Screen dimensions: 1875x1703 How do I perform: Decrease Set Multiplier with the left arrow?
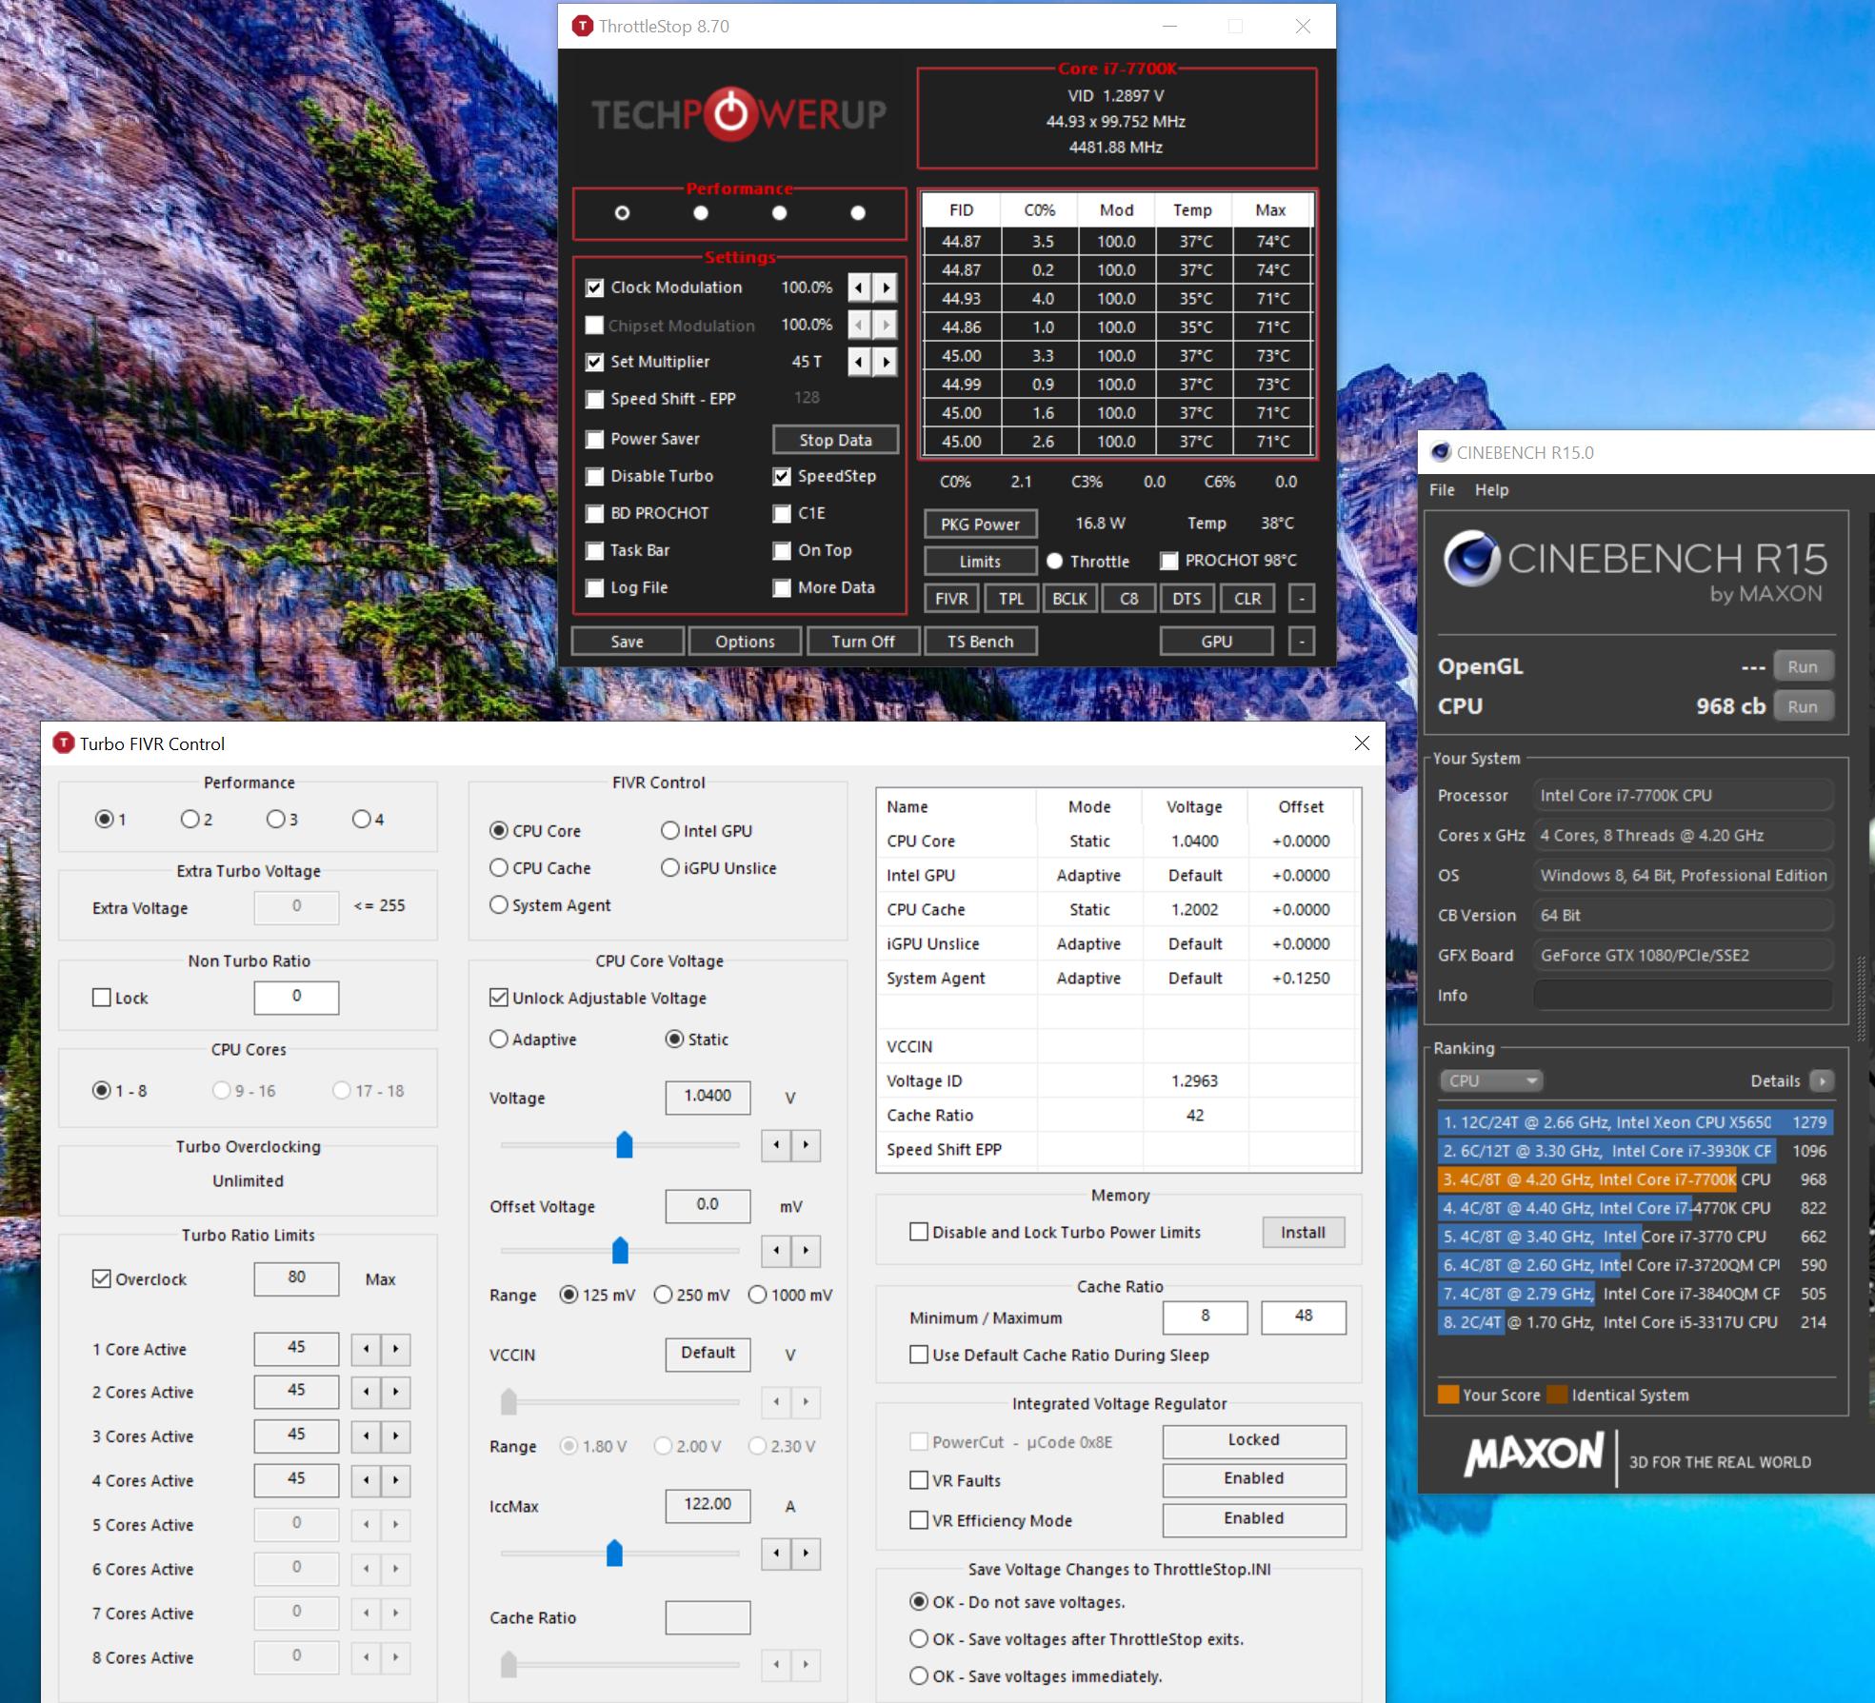[860, 362]
